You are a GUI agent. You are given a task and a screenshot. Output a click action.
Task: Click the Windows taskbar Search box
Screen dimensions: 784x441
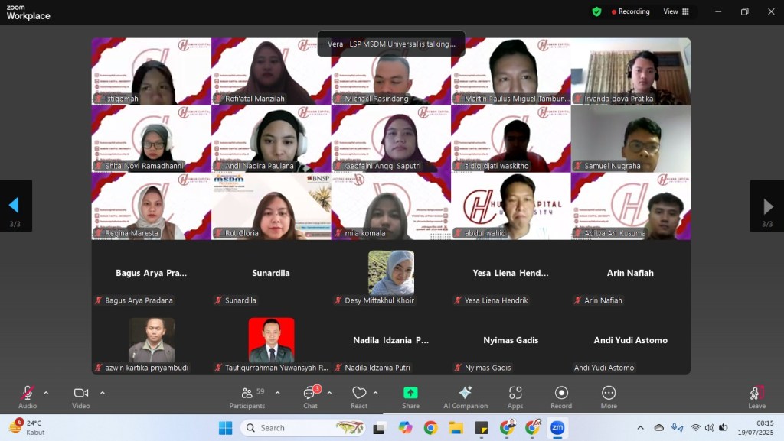click(x=303, y=428)
